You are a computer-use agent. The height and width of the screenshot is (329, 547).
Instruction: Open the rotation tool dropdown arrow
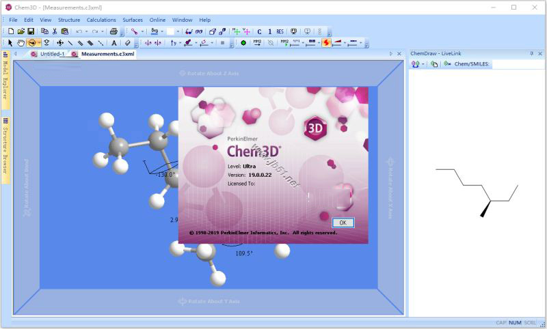click(39, 43)
